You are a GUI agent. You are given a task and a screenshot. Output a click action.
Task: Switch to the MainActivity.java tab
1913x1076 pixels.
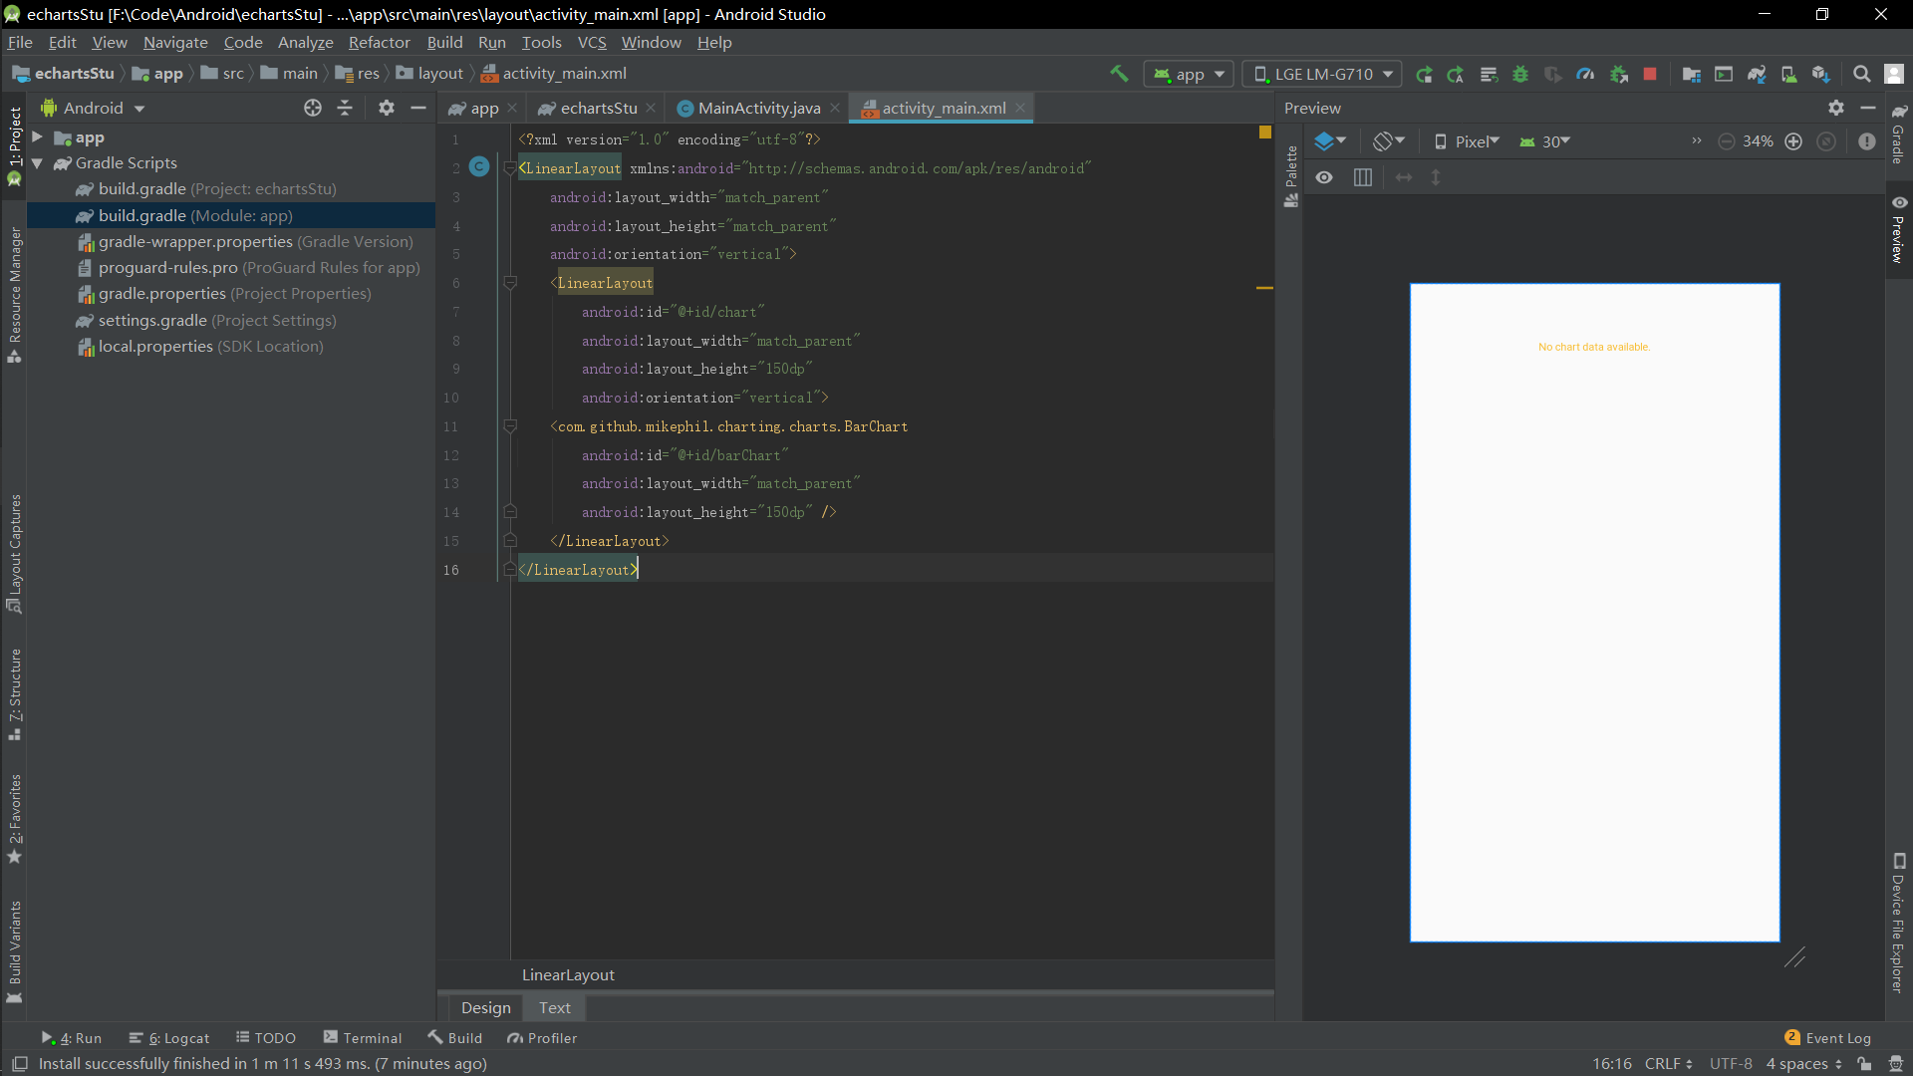pyautogui.click(x=758, y=108)
